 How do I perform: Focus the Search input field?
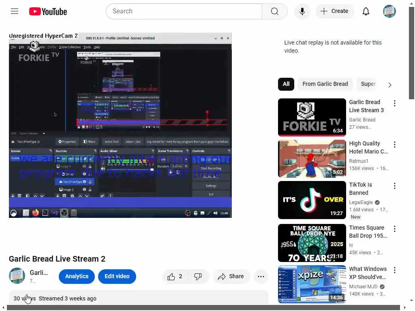tap(184, 11)
